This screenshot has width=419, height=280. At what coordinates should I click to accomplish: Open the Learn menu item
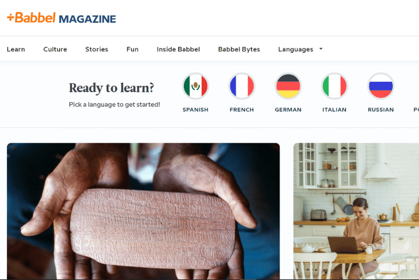(x=16, y=49)
